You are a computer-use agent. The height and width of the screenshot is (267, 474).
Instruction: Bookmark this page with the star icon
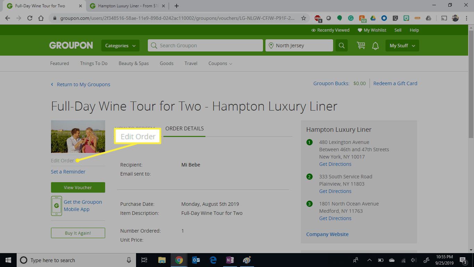(x=304, y=18)
